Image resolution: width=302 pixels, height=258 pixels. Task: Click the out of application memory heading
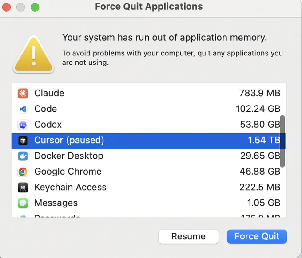pos(165,38)
